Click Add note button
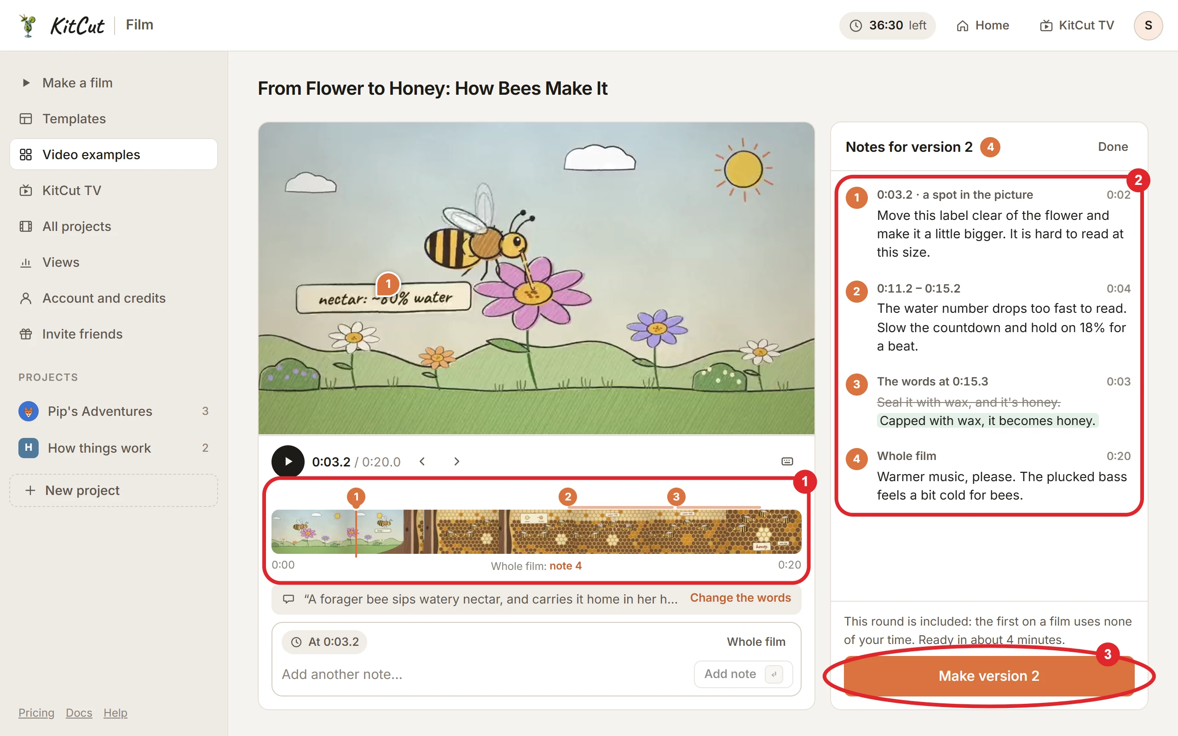The height and width of the screenshot is (736, 1178). [743, 674]
